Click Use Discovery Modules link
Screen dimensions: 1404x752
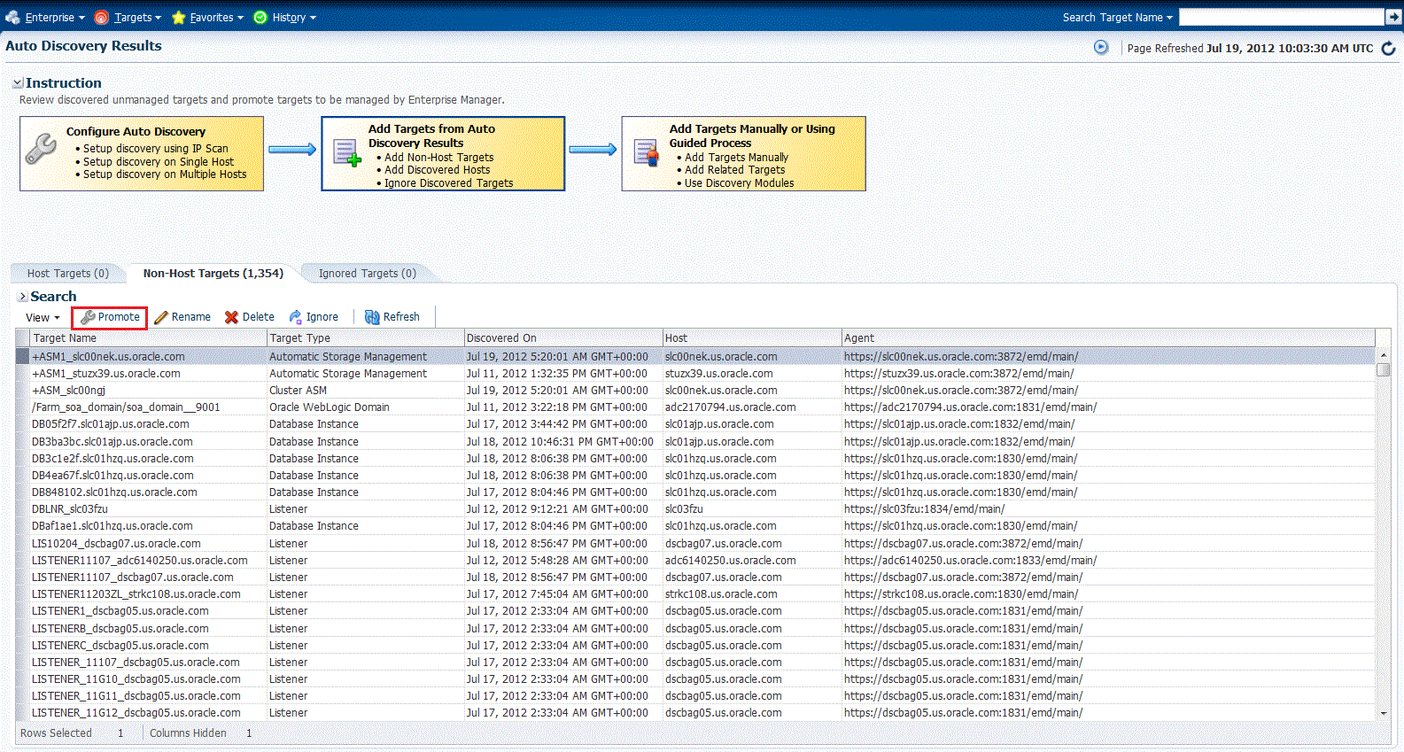coord(740,182)
